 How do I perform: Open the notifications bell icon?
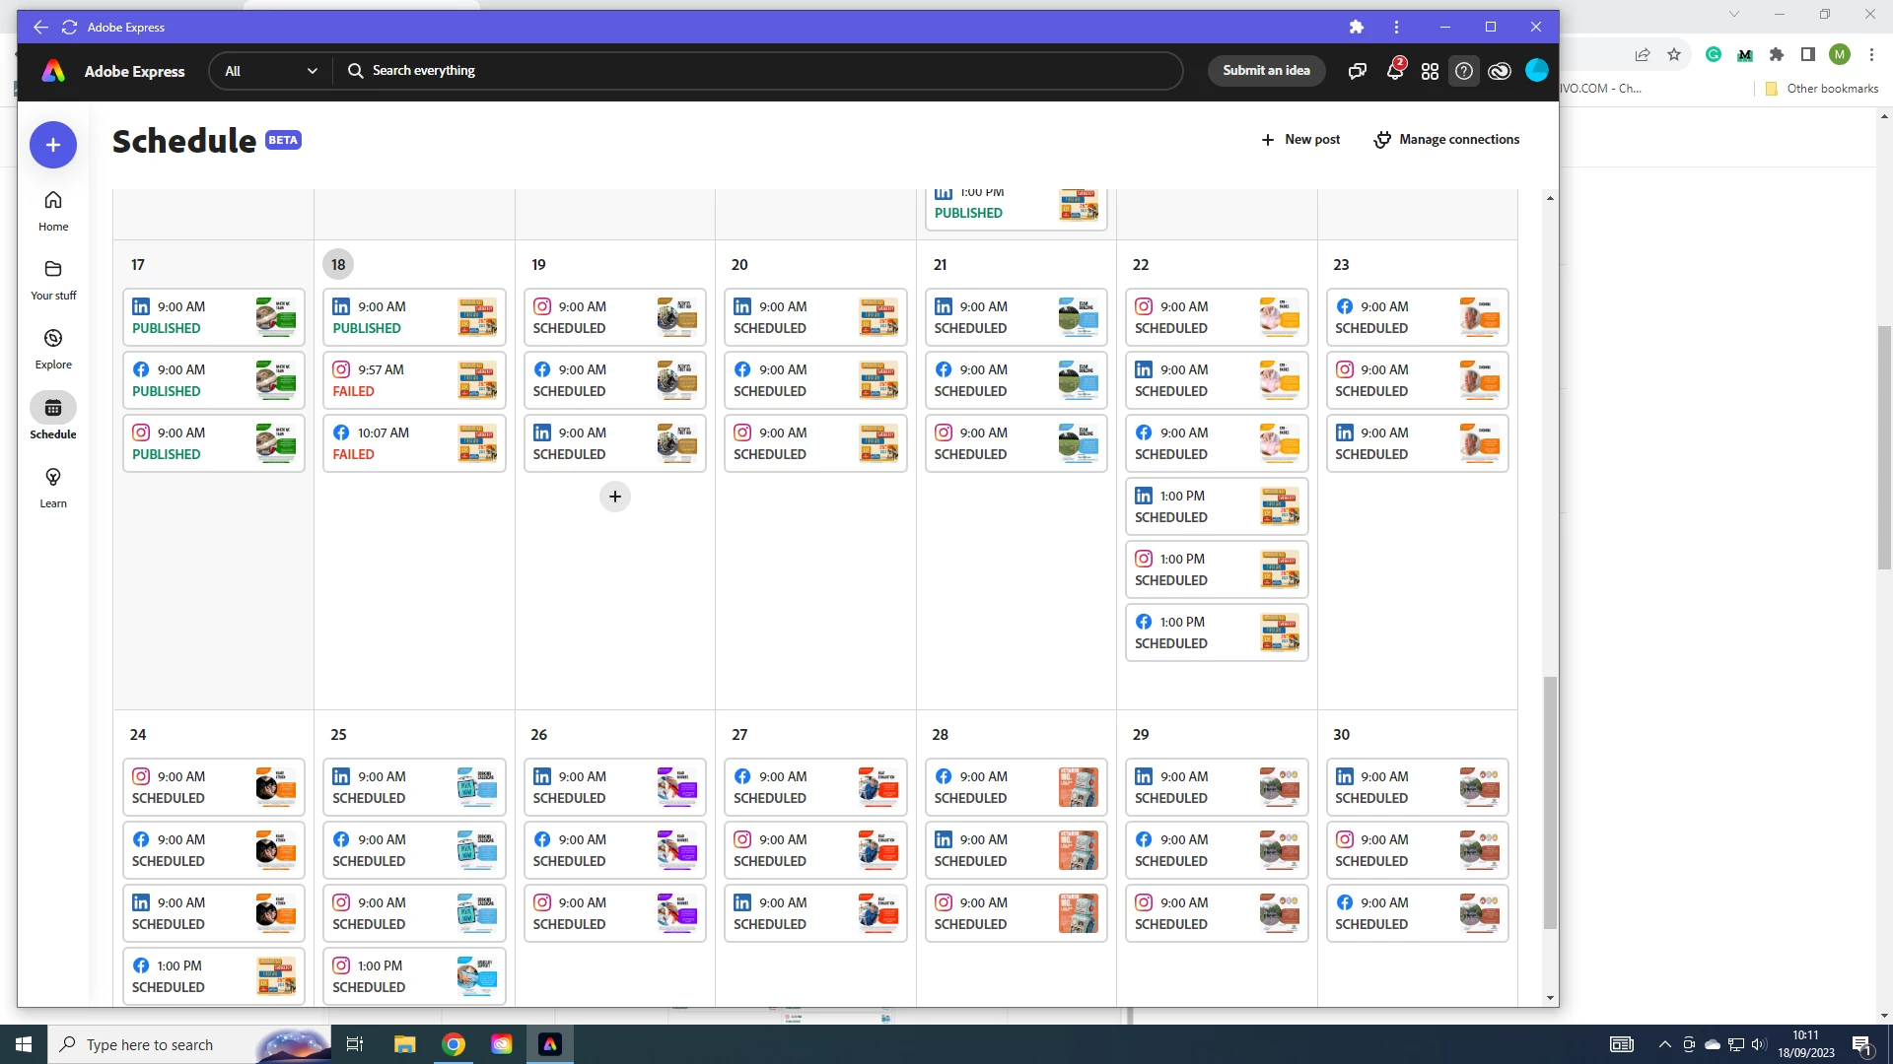click(1394, 71)
